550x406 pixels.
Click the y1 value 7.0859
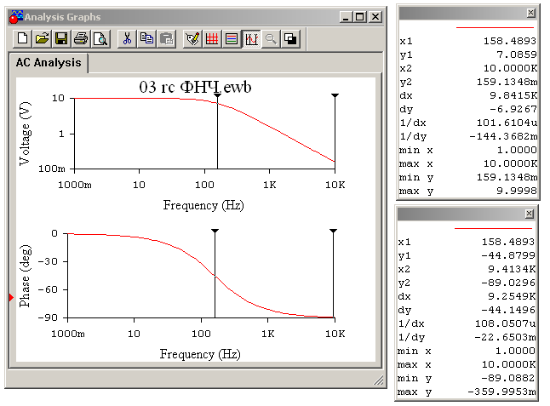(x=517, y=54)
